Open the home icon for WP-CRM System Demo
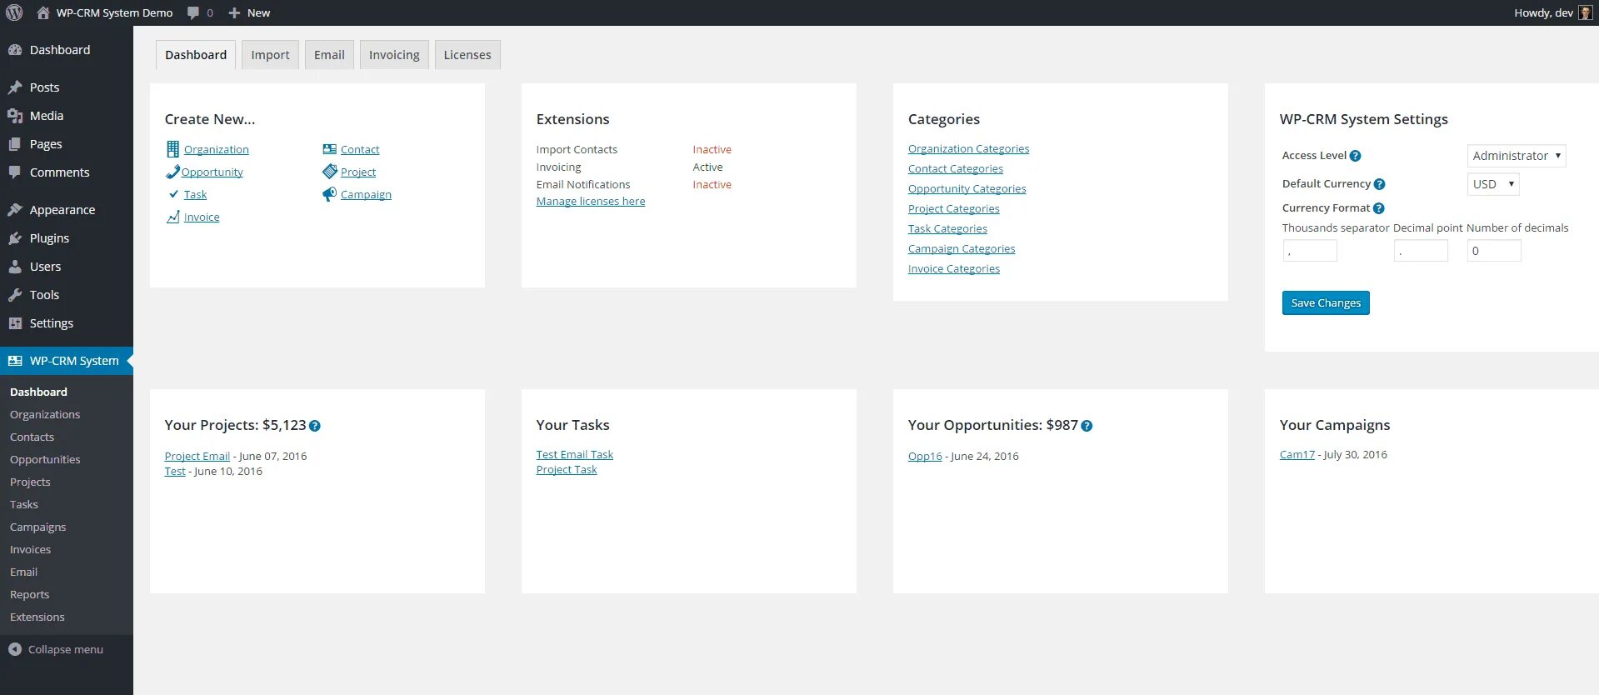1599x695 pixels. [x=43, y=12]
